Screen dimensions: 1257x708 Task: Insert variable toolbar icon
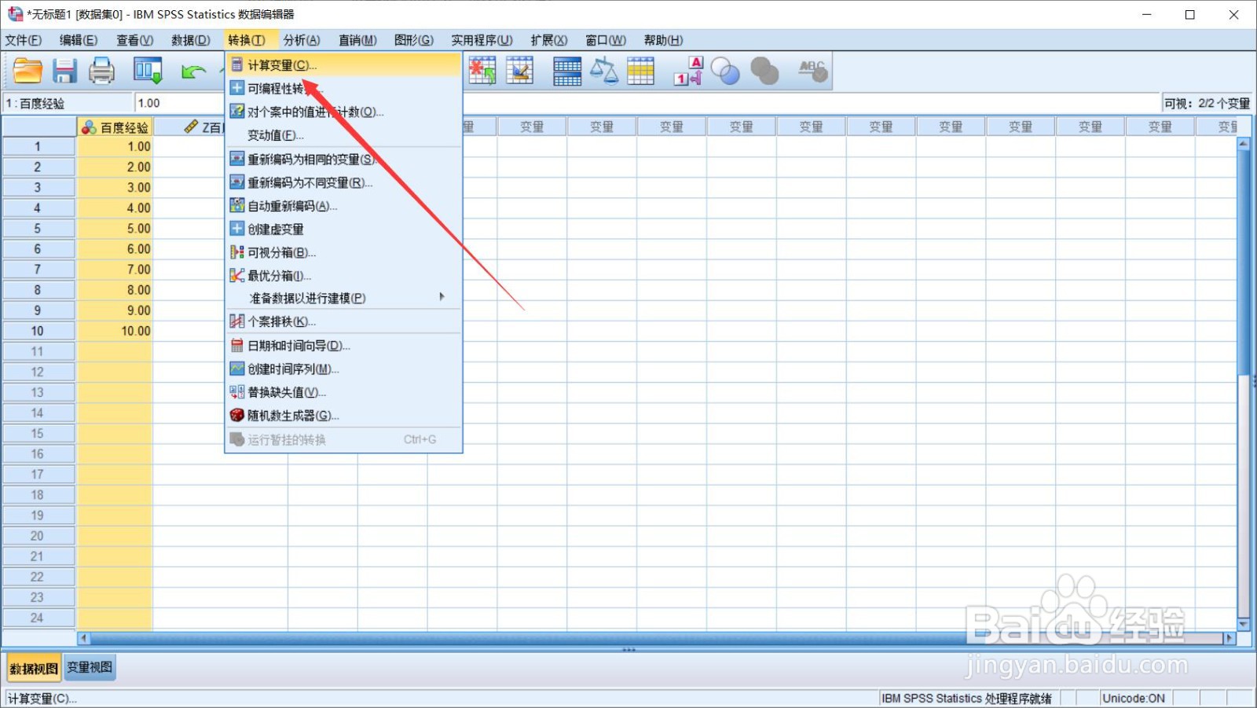point(519,71)
